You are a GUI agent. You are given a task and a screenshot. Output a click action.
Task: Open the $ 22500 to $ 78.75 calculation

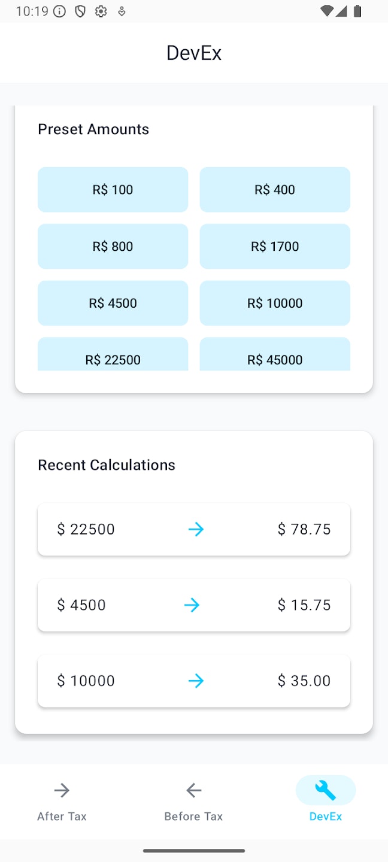coord(194,529)
